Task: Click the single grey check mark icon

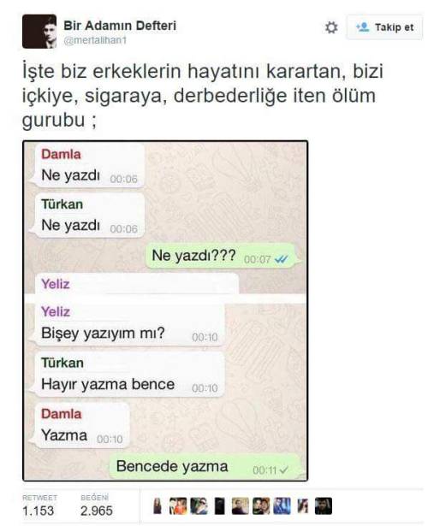Action: (283, 470)
